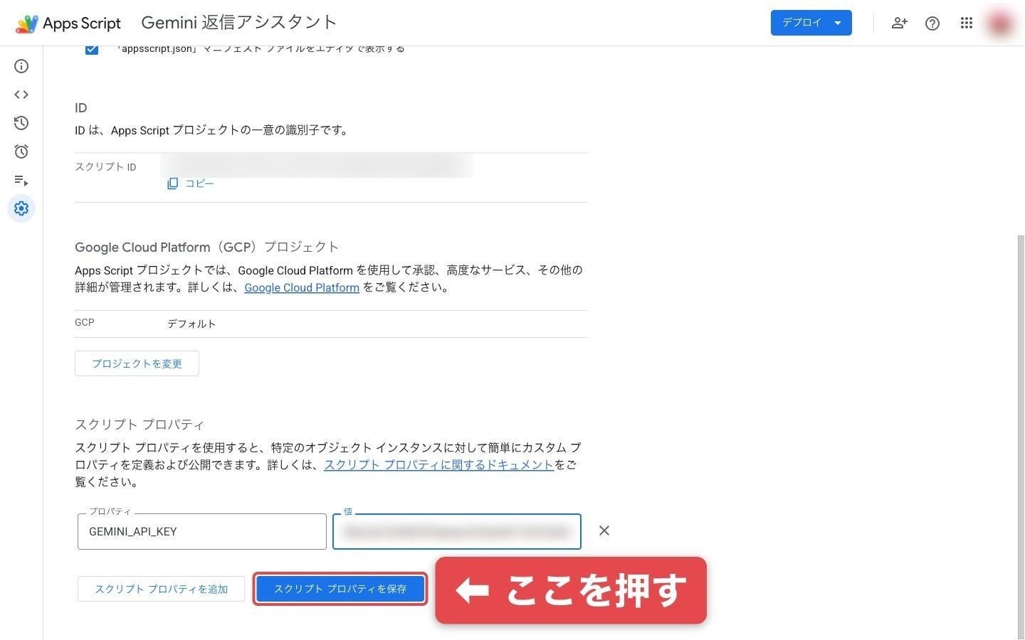Click the Google Cloud Platform（GCP）プロジェクト heading
This screenshot has height=640, width=1025.
coord(206,247)
